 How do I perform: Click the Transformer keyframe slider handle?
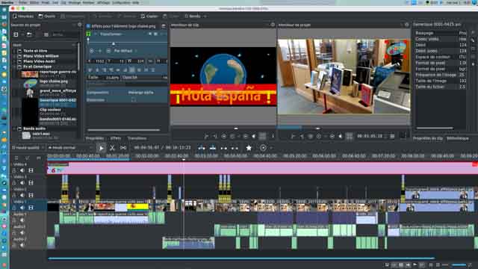pos(114,44)
